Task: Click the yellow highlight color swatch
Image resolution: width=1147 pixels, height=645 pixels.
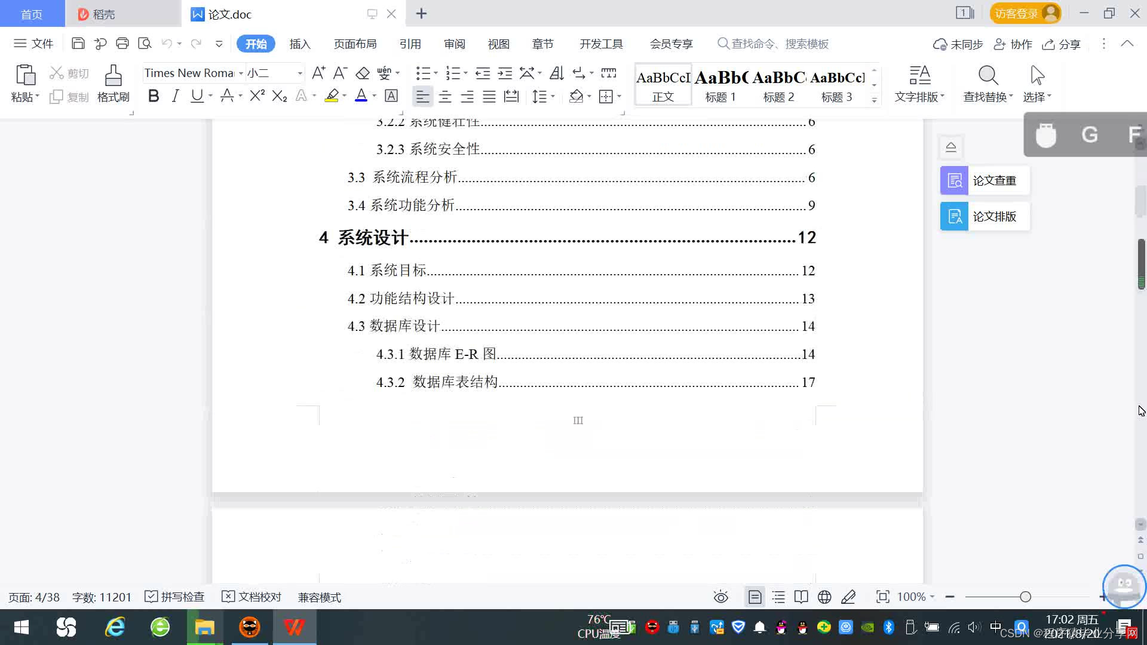Action: click(x=332, y=96)
